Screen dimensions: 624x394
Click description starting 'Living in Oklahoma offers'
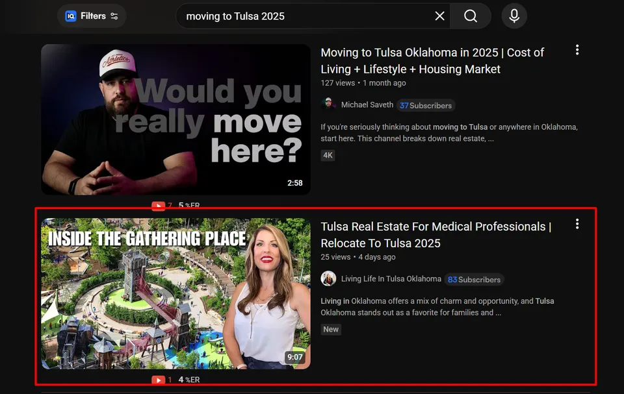coord(437,307)
